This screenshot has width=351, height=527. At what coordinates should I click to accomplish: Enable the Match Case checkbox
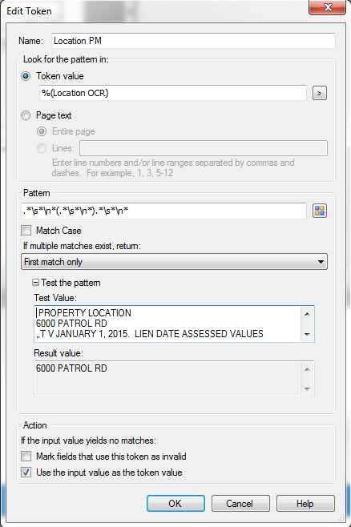click(26, 231)
